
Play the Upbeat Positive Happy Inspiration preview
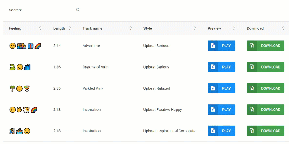221,110
